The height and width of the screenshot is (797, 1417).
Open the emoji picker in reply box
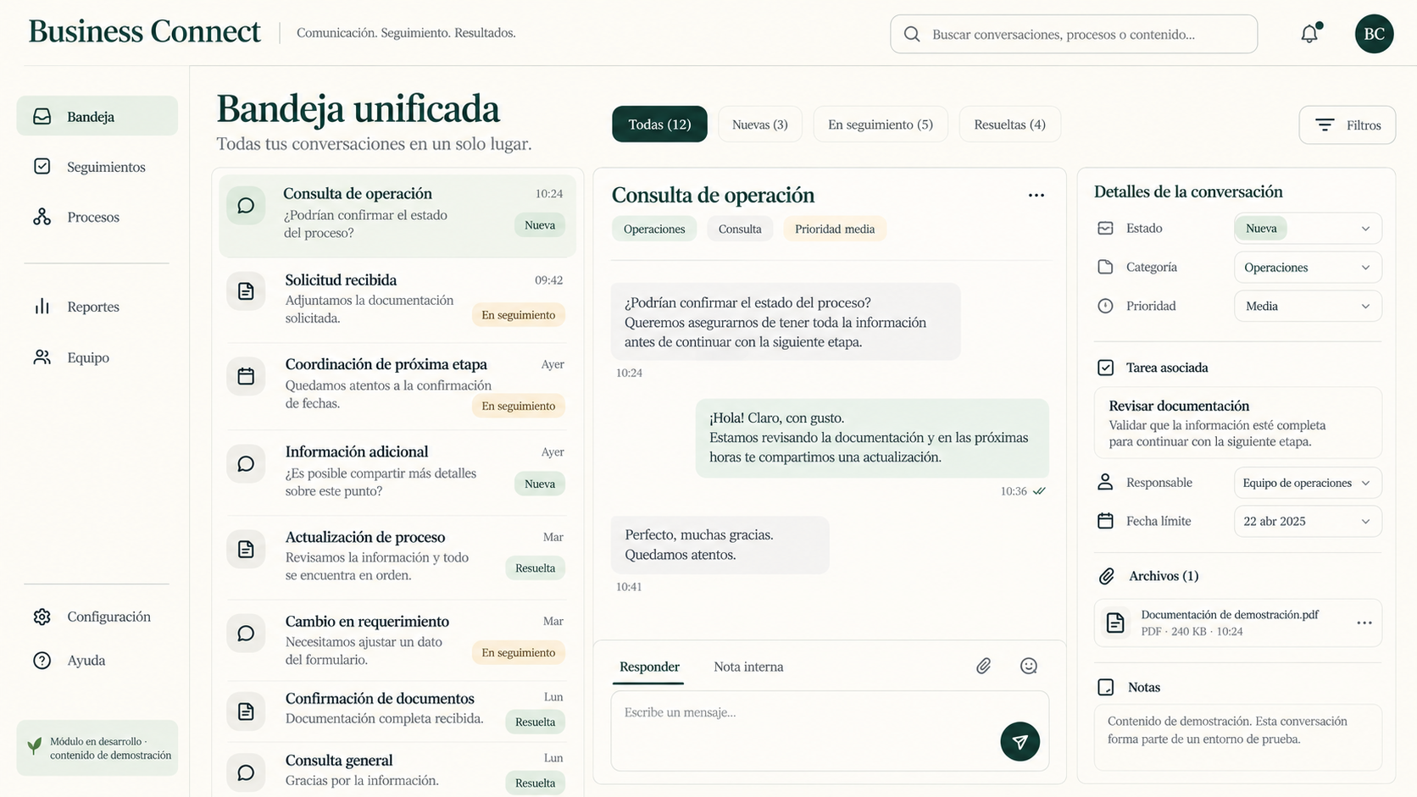coord(1029,667)
